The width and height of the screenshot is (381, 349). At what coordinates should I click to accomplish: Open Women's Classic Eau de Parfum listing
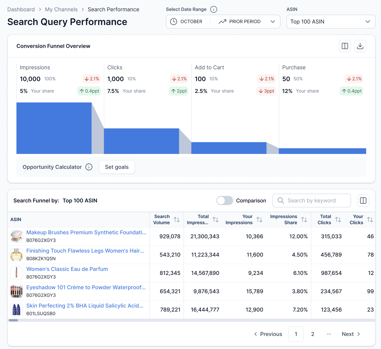[x=67, y=269]
